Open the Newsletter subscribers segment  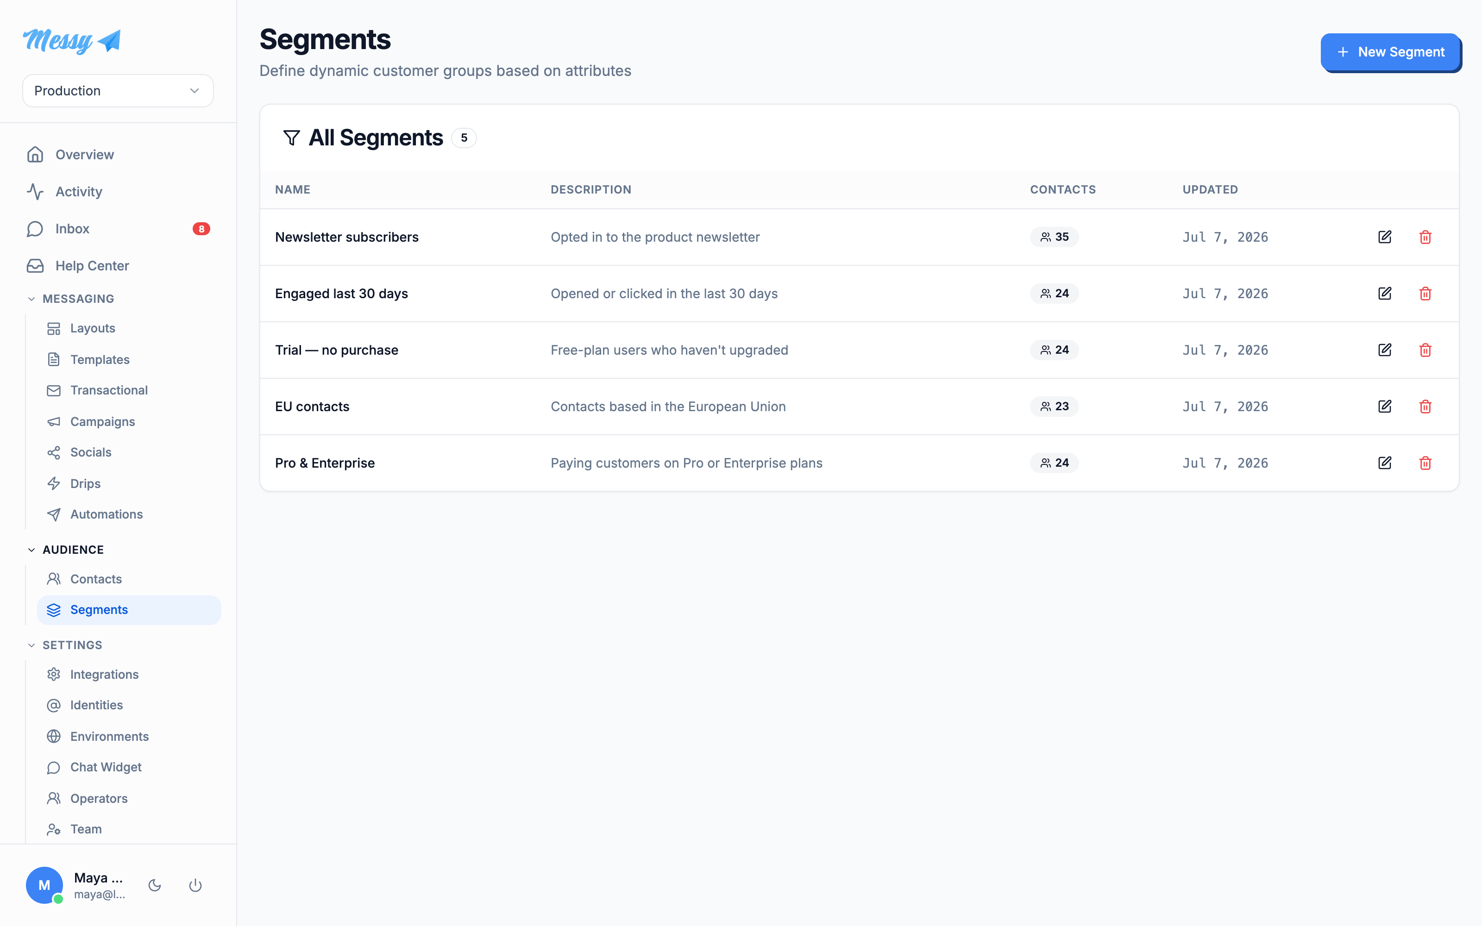coord(346,237)
